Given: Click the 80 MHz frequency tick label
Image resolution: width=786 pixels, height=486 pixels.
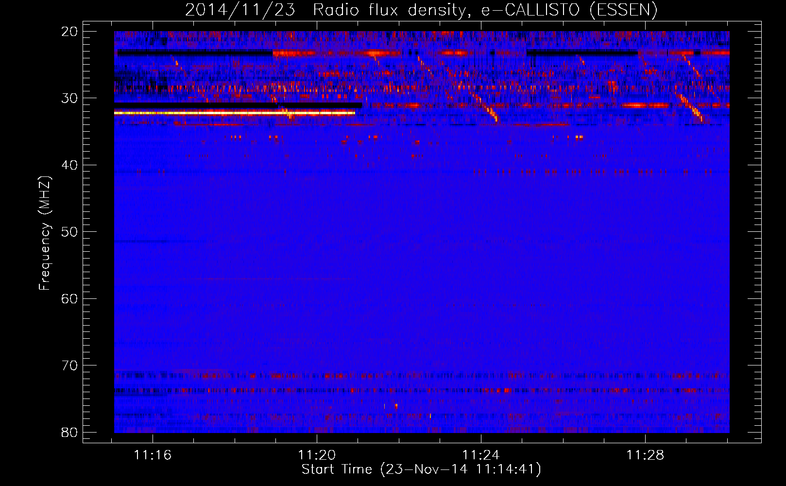Looking at the screenshot, I should tap(69, 432).
